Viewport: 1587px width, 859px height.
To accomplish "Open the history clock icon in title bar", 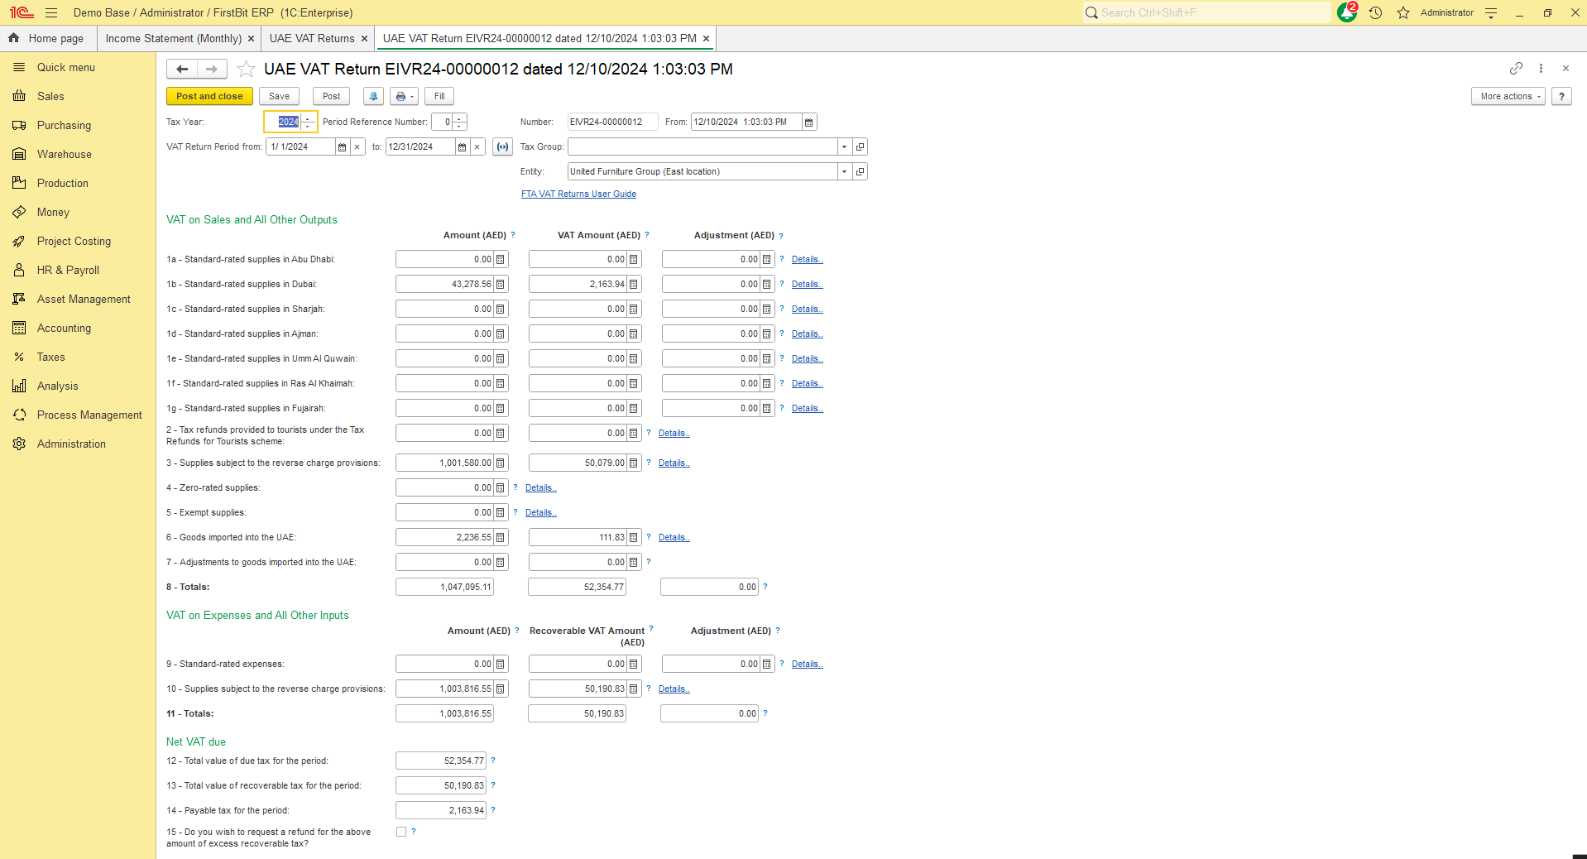I will pyautogui.click(x=1375, y=13).
